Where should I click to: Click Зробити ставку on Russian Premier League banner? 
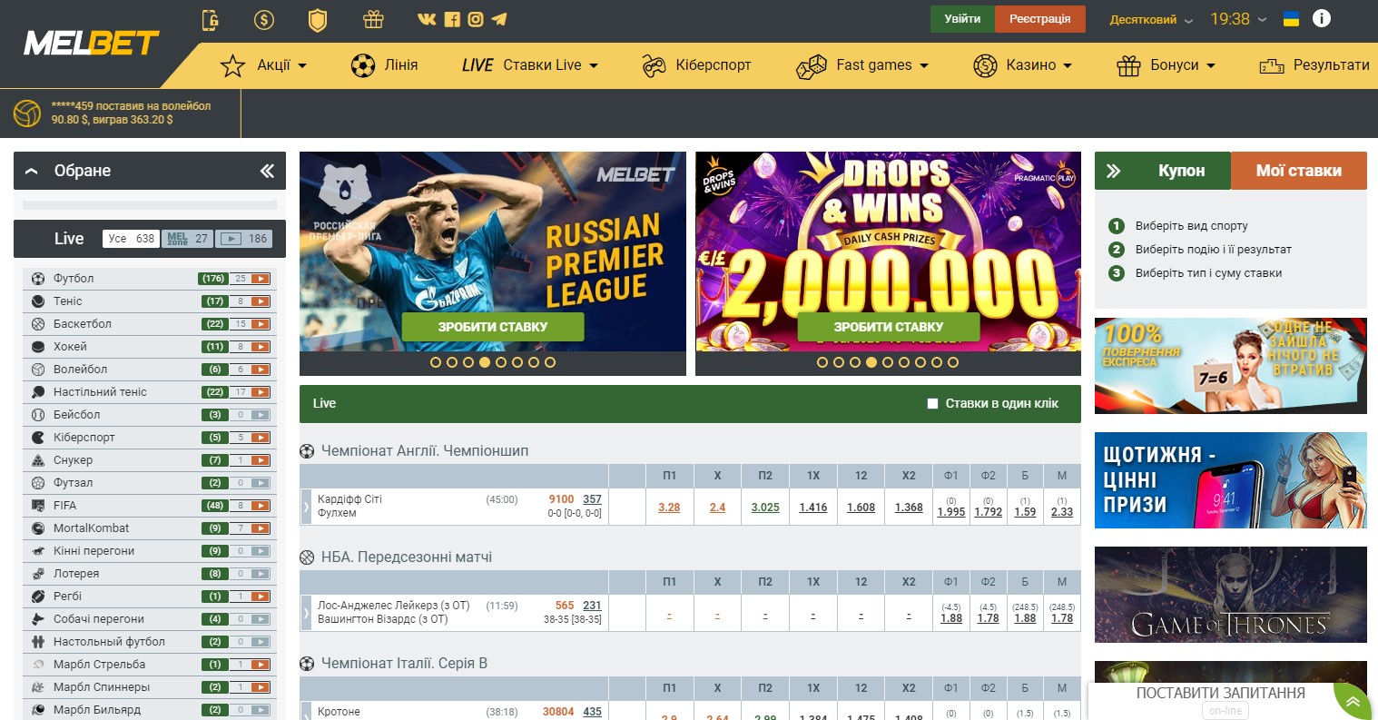tap(493, 327)
